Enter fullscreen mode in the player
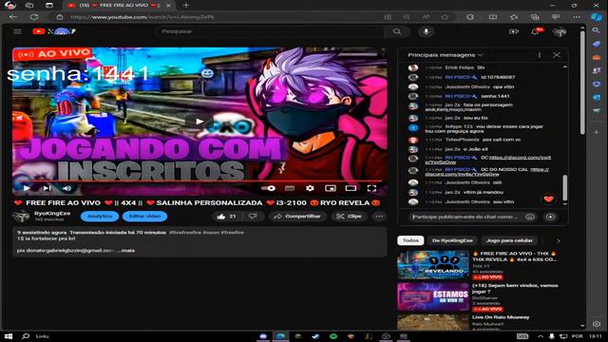 click(371, 188)
